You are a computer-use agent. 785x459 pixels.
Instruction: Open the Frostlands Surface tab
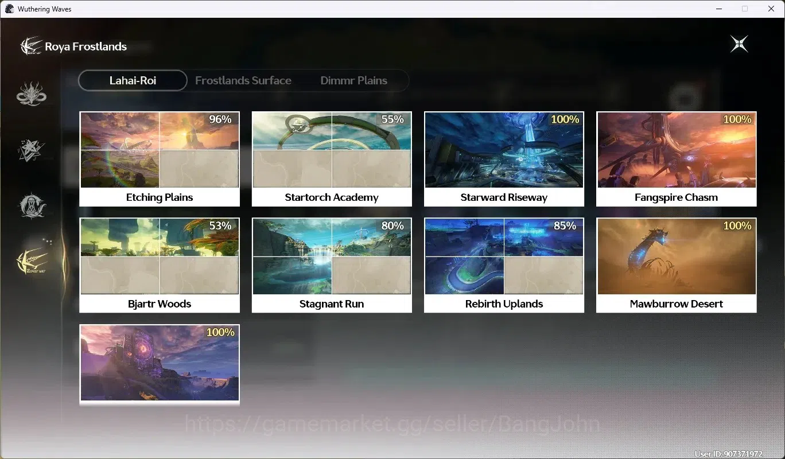pos(243,80)
